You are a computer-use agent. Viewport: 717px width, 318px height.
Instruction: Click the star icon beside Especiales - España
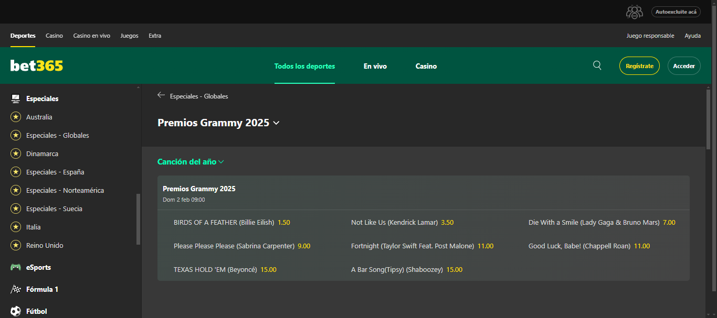tap(16, 172)
